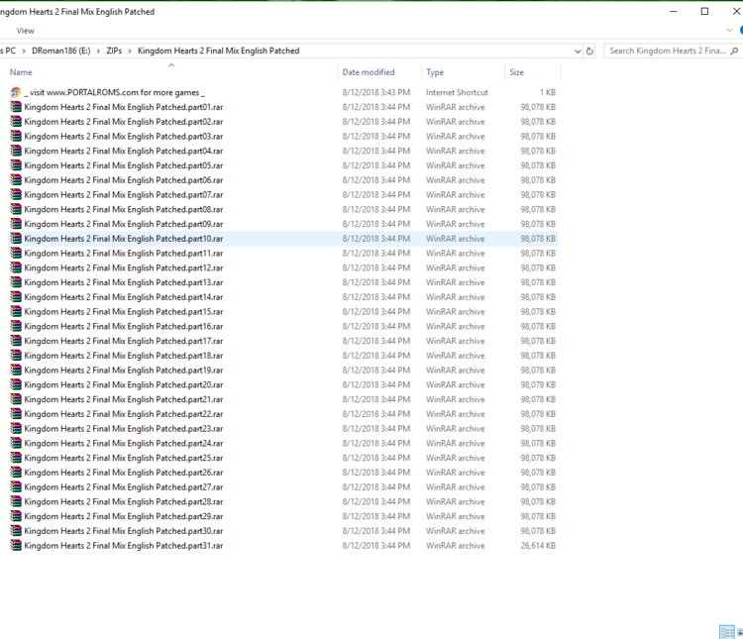Sort files by the Name column
743x639 pixels.
point(21,72)
